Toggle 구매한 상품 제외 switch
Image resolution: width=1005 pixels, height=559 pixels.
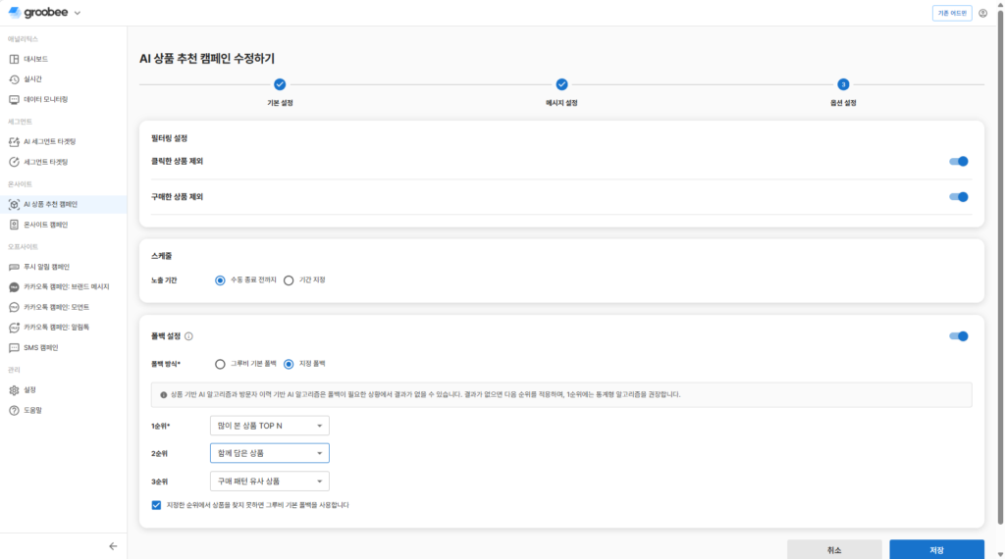click(959, 197)
